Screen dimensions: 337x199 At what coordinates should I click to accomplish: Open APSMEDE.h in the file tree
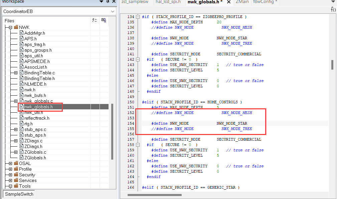[x=37, y=62]
